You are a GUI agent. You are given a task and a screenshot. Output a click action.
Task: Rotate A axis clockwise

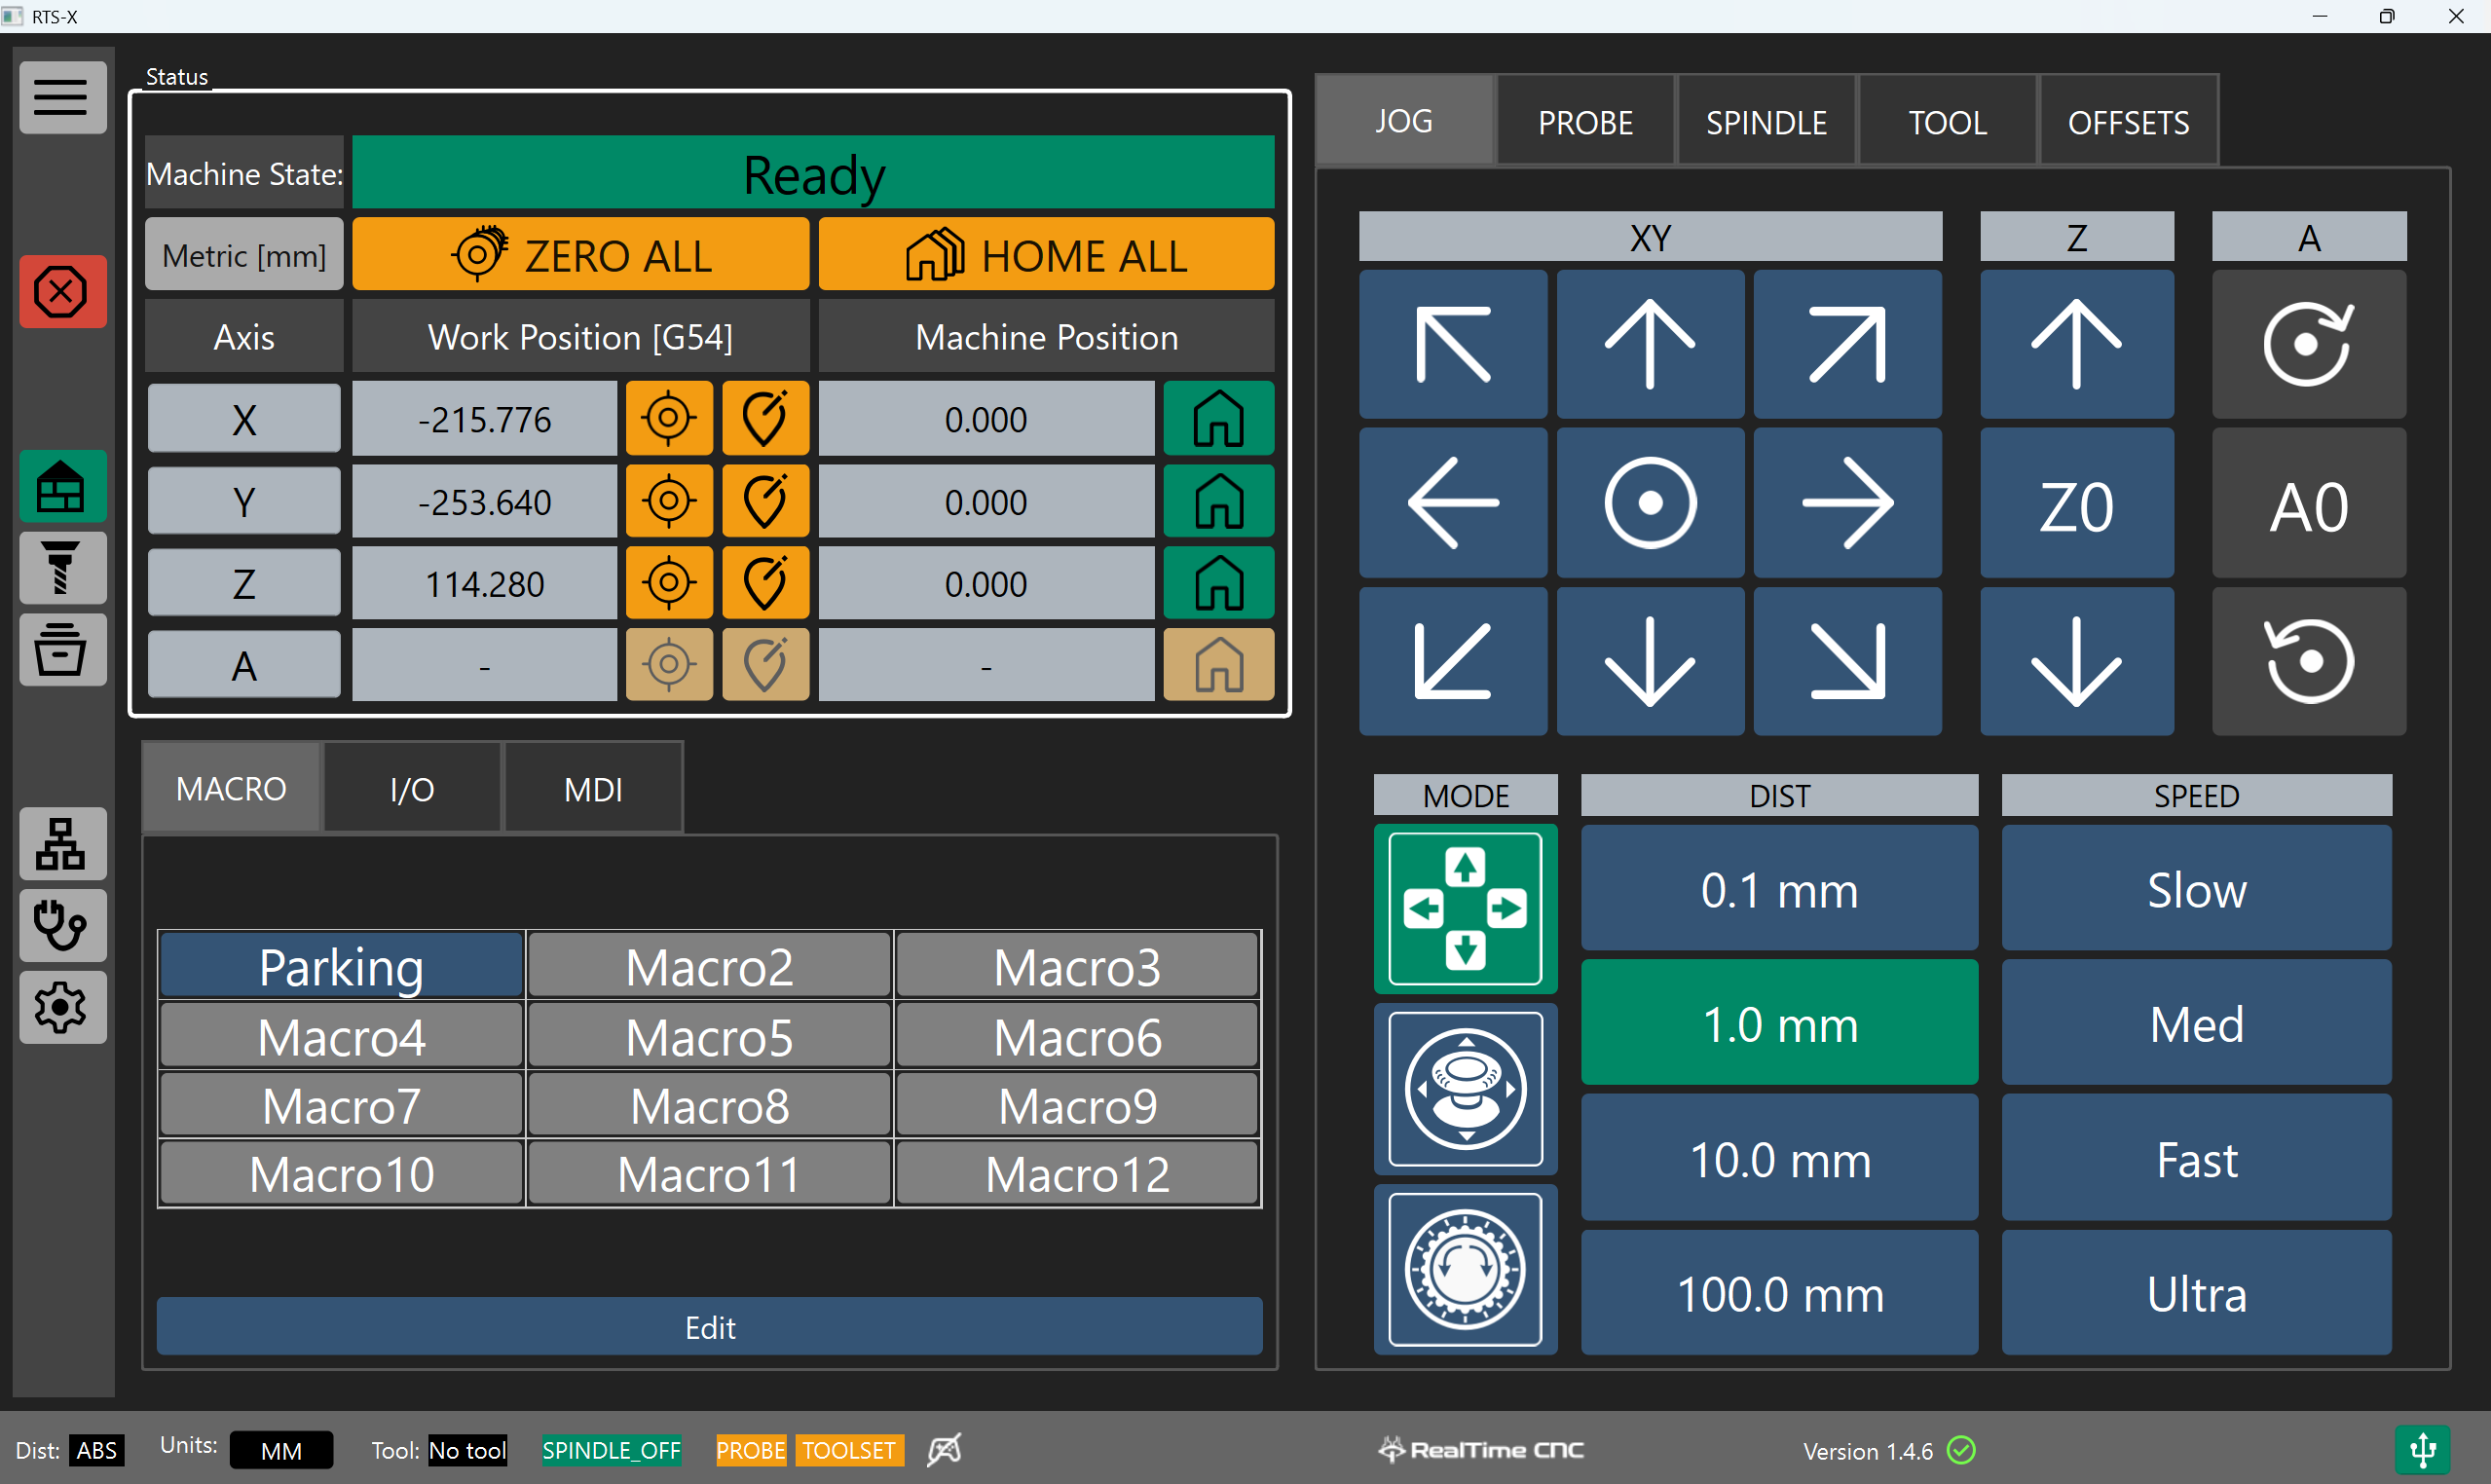2307,345
